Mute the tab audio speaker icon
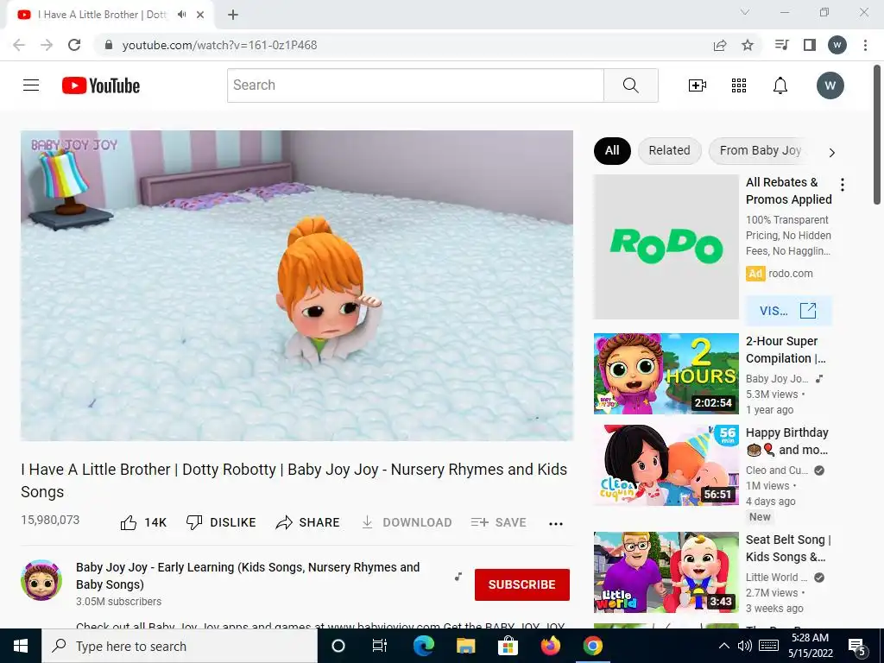Image resolution: width=884 pixels, height=663 pixels. pyautogui.click(x=181, y=15)
